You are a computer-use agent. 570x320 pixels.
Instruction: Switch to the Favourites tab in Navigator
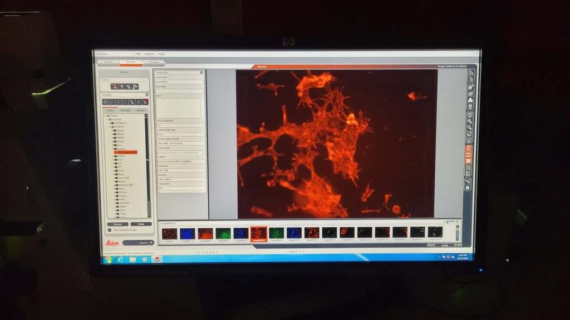tap(125, 111)
